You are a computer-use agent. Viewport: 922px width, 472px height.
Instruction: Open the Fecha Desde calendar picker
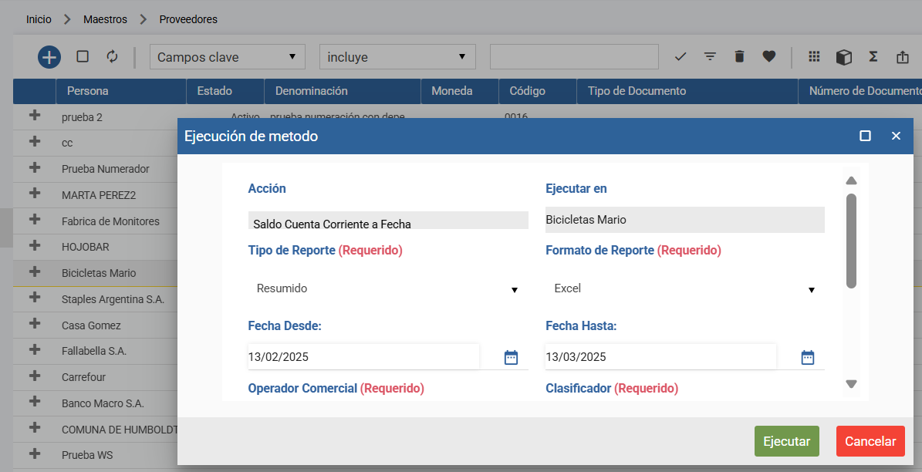coord(511,357)
